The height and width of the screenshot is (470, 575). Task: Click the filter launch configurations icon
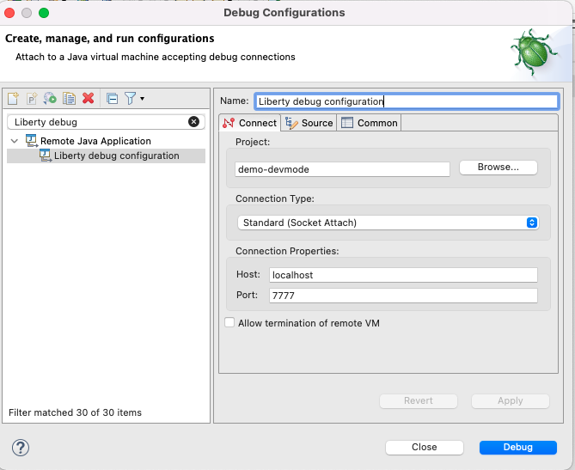(130, 99)
